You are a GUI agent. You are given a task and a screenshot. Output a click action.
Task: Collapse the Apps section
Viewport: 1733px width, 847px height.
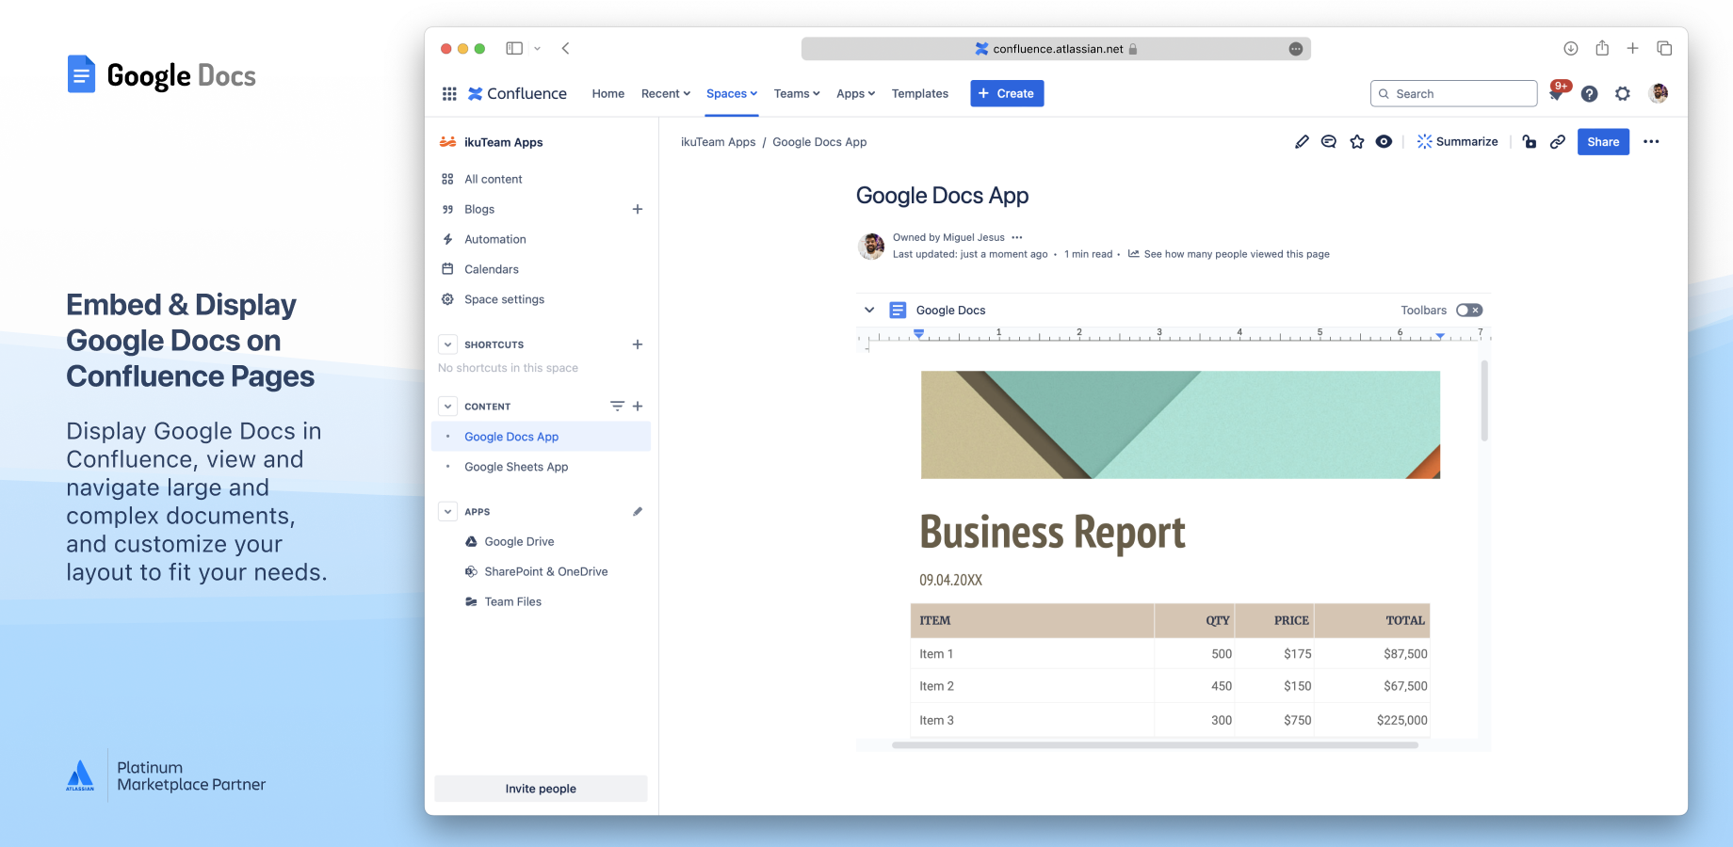click(x=448, y=512)
